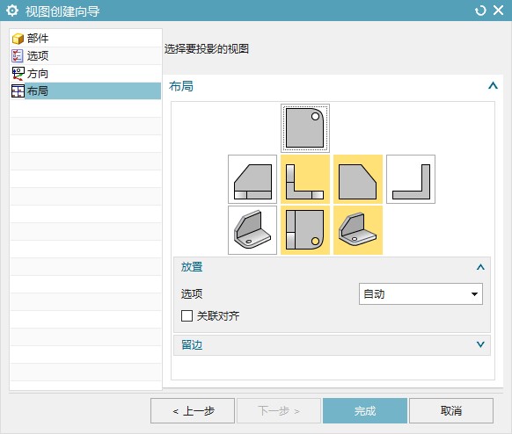This screenshot has width=512, height=434.
Task: Click the 完成 button
Action: point(365,410)
